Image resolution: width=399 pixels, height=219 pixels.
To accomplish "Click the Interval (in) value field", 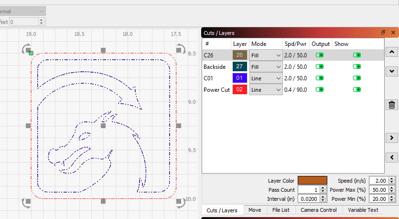I will (309, 199).
